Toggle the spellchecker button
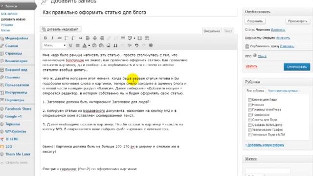This screenshot has width=313, height=176. point(130,38)
